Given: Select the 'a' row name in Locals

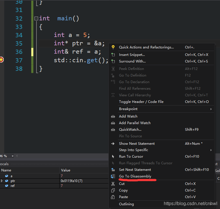Looking at the screenshot, I should pyautogui.click(x=11, y=176).
